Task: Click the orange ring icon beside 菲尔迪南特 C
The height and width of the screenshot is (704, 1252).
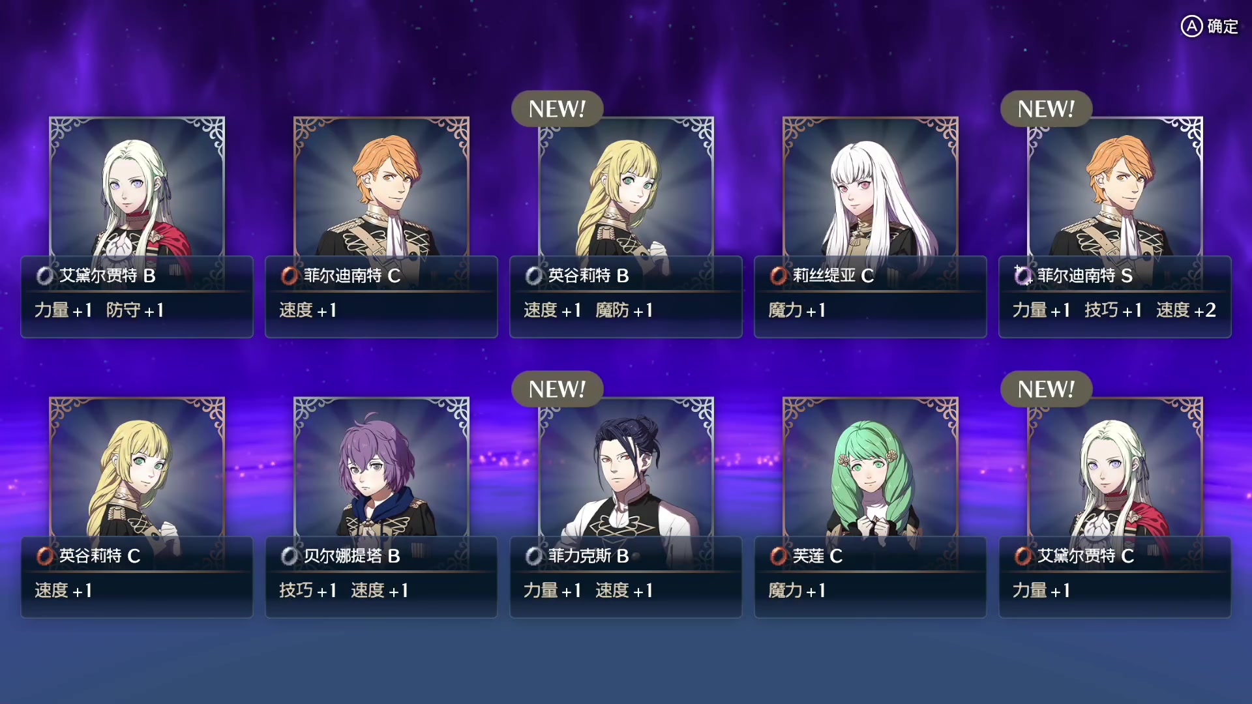Action: 290,276
